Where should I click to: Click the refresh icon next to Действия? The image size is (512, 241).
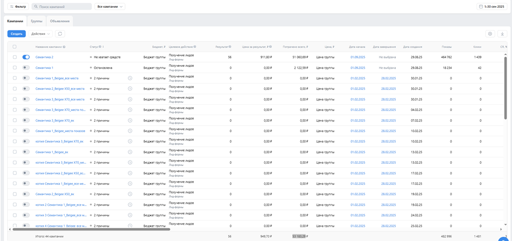60,34
